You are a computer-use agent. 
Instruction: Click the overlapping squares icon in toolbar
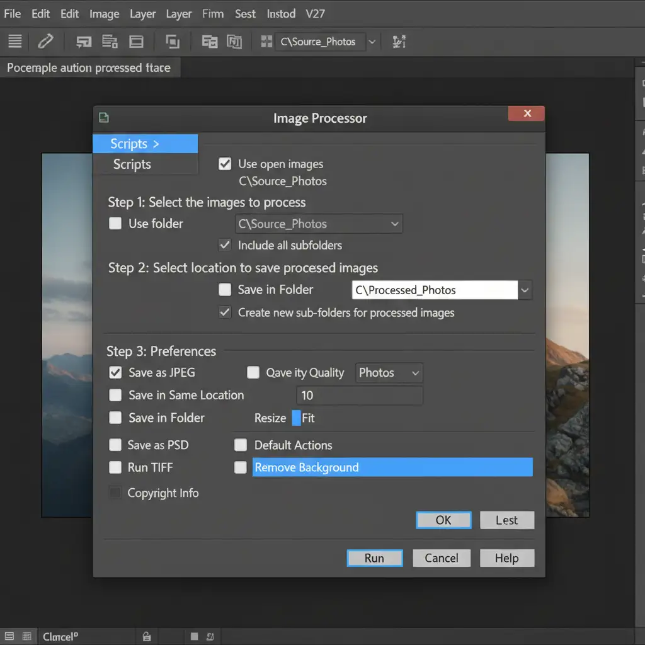(172, 42)
